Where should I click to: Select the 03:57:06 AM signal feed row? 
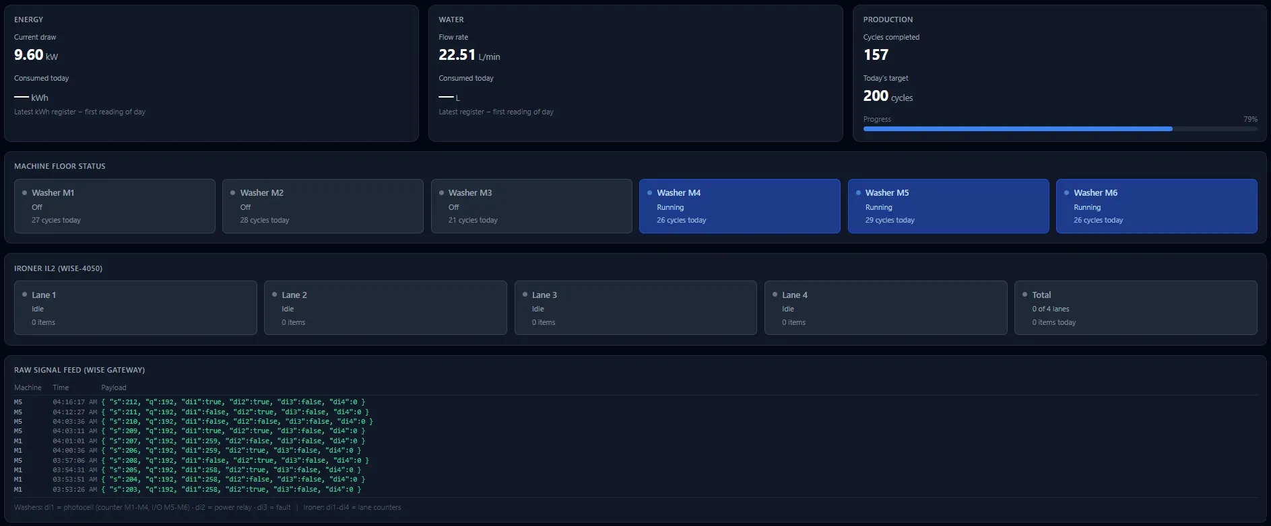click(635, 461)
